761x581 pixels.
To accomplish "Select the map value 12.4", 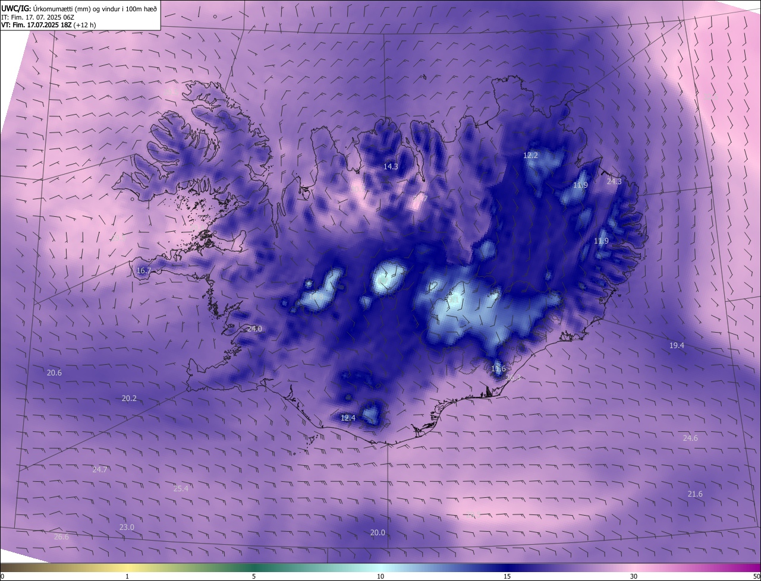I will (x=348, y=418).
